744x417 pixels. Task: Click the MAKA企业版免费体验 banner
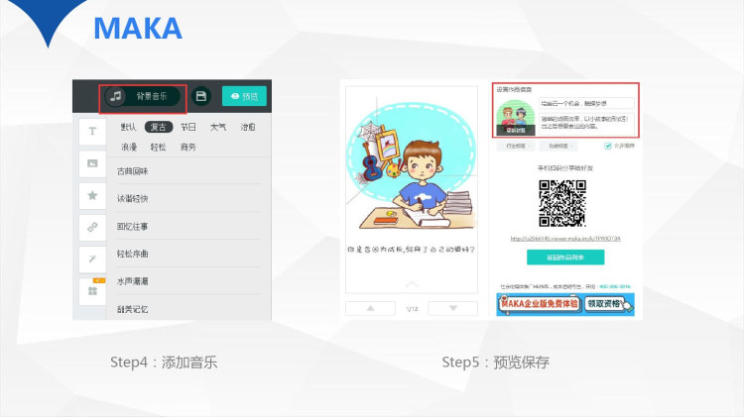coord(540,304)
